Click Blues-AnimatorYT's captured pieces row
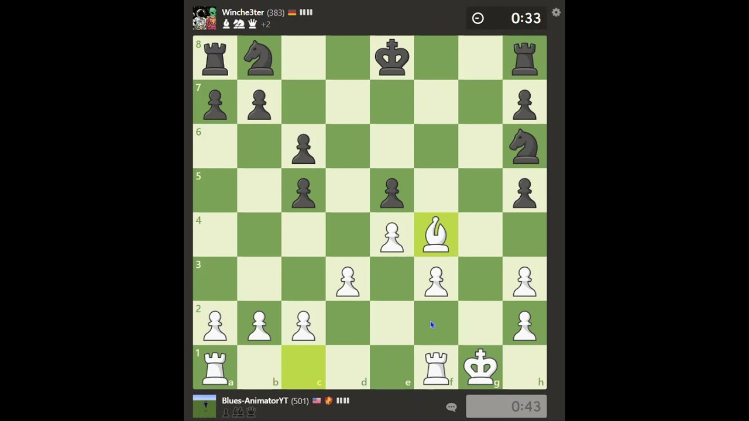Screen dimensions: 749x421 click(x=239, y=412)
